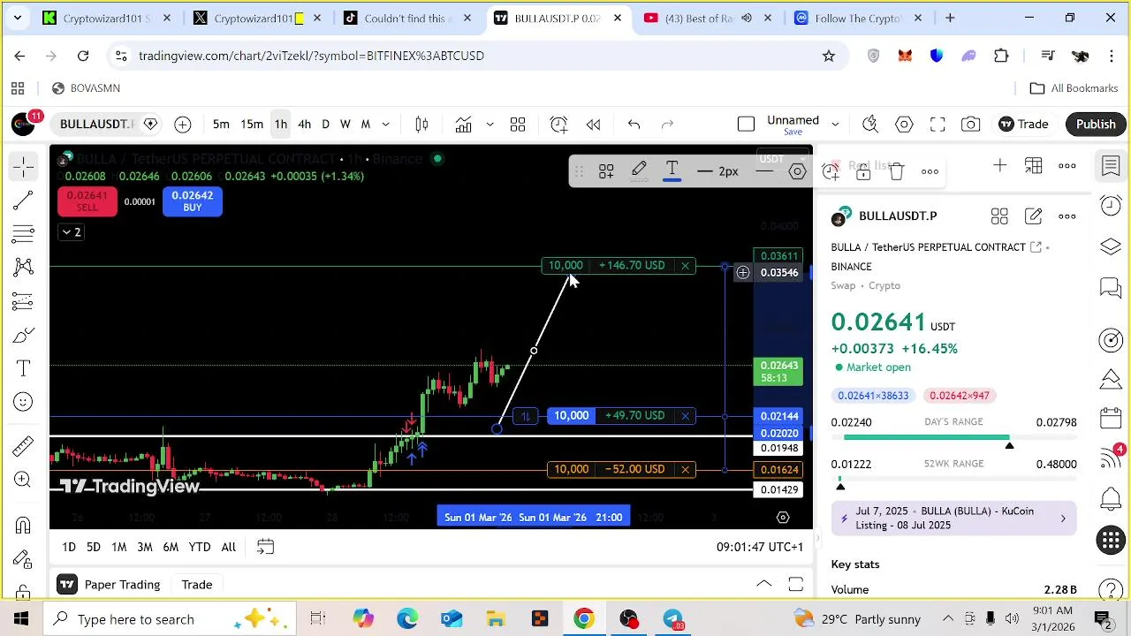Open the chart patterns tool
This screenshot has width=1131, height=636.
point(24,268)
